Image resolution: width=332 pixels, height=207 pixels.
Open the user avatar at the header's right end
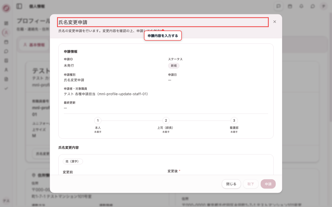[x=324, y=6]
